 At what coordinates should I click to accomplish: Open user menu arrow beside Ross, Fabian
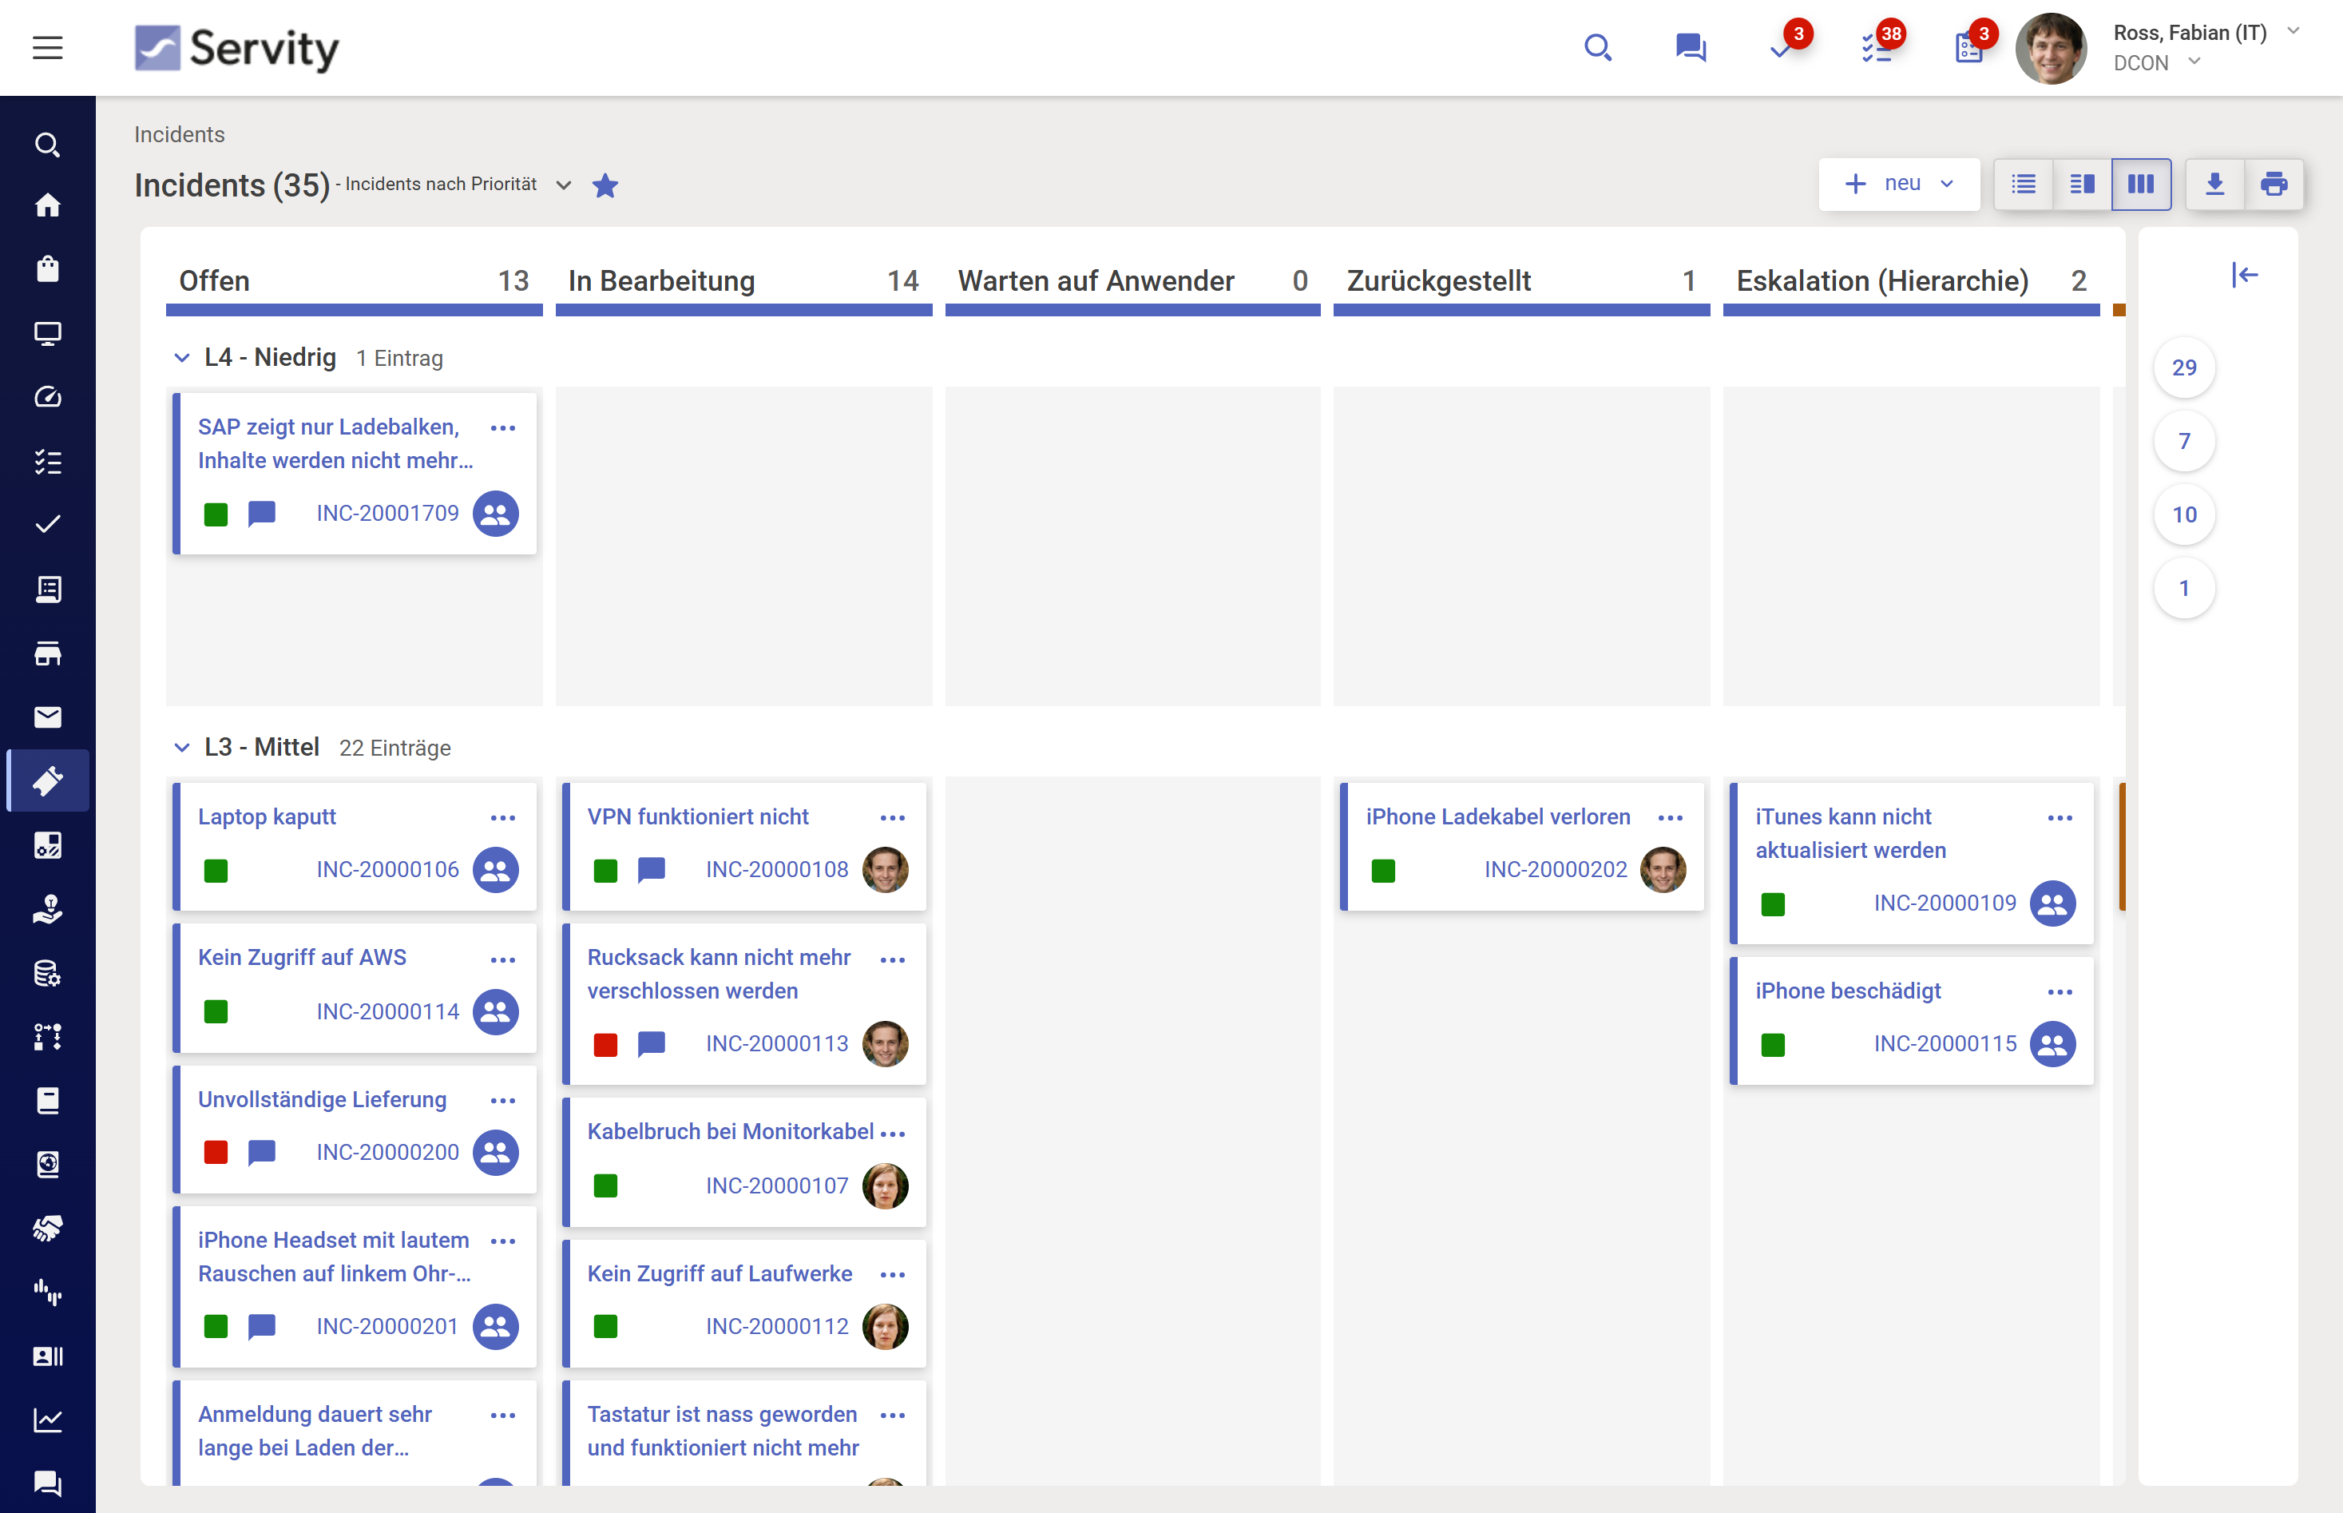(2294, 31)
